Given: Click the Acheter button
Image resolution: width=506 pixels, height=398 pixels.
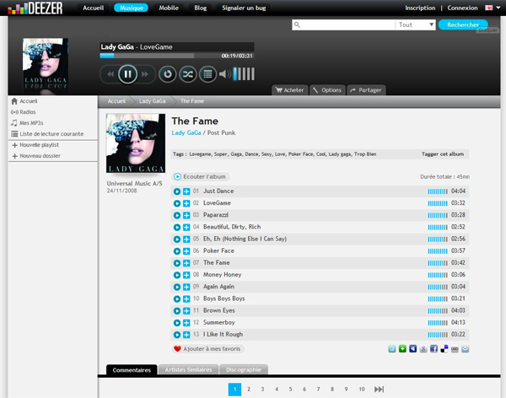Looking at the screenshot, I should click(290, 90).
